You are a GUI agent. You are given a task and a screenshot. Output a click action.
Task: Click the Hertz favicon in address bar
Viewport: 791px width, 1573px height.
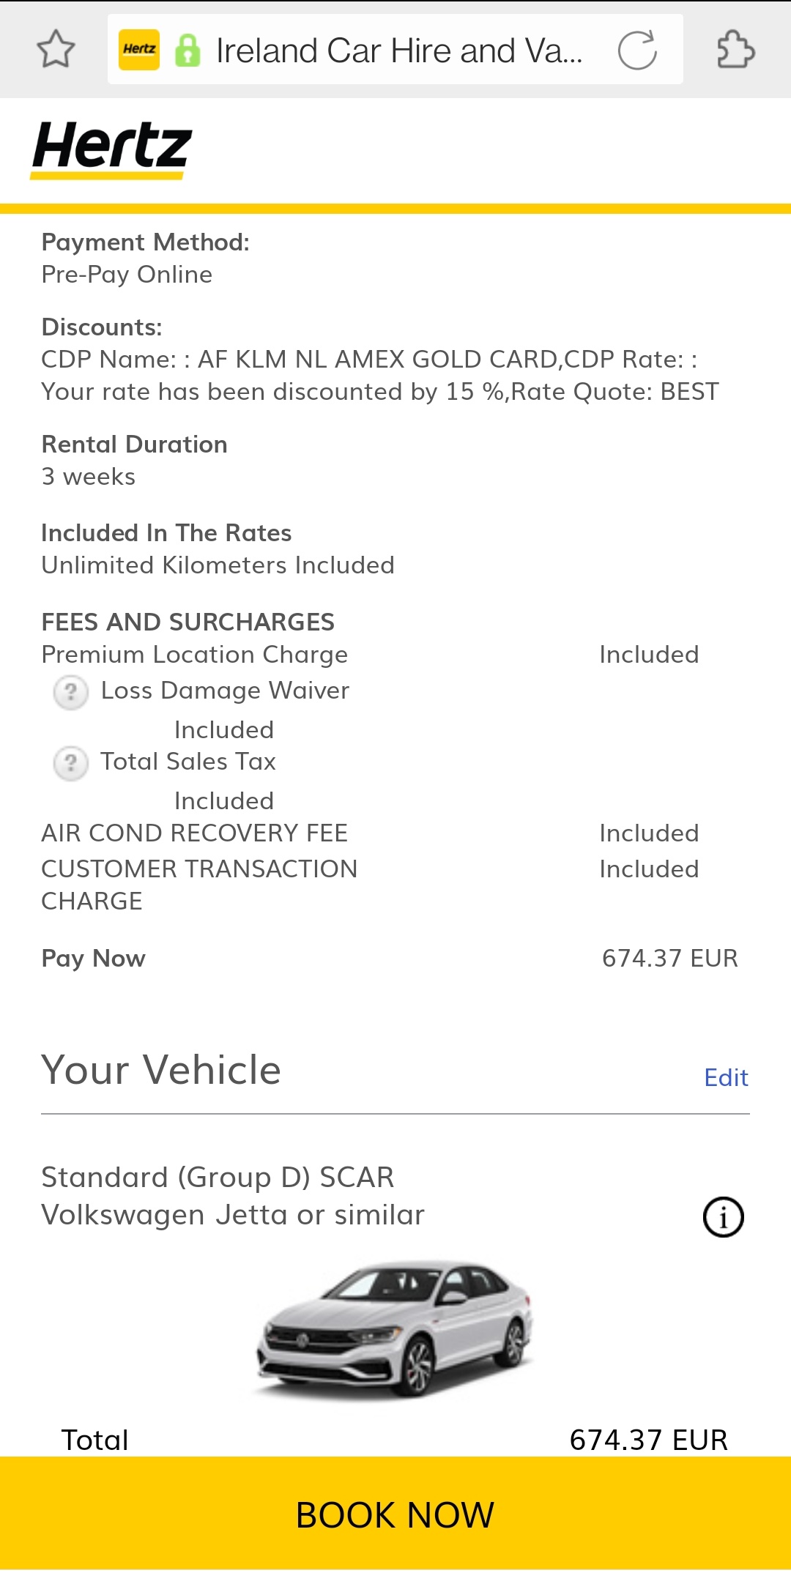point(139,50)
